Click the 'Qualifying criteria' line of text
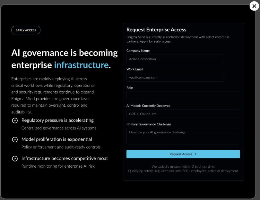The height and width of the screenshot is (200, 260). coord(183,171)
